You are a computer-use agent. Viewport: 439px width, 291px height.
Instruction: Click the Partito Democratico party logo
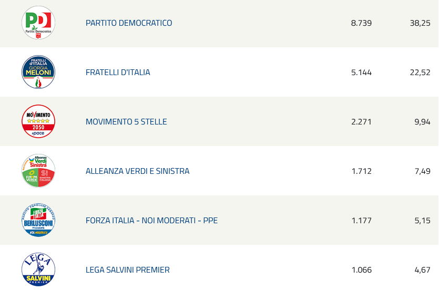coord(38,23)
